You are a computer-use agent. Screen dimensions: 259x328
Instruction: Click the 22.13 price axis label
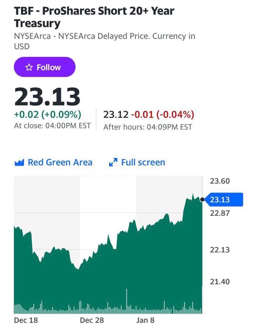(x=220, y=250)
